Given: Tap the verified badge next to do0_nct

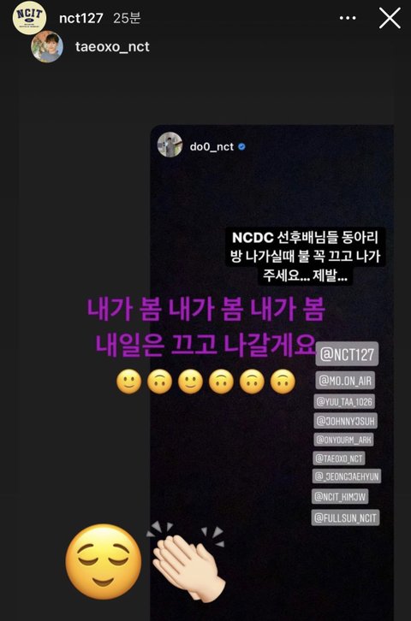Looking at the screenshot, I should [x=241, y=146].
